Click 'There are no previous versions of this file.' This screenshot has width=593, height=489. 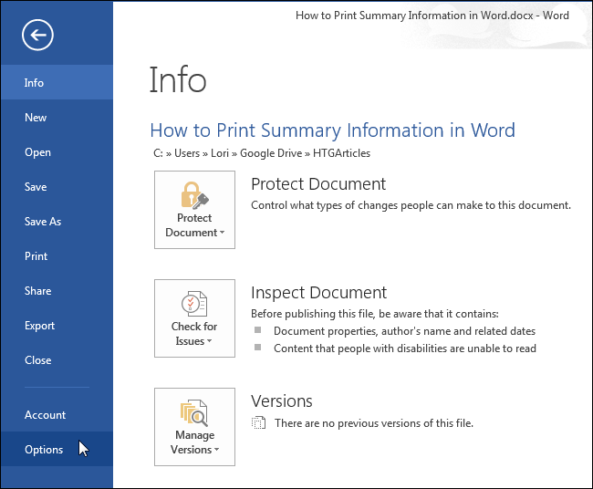(x=374, y=423)
